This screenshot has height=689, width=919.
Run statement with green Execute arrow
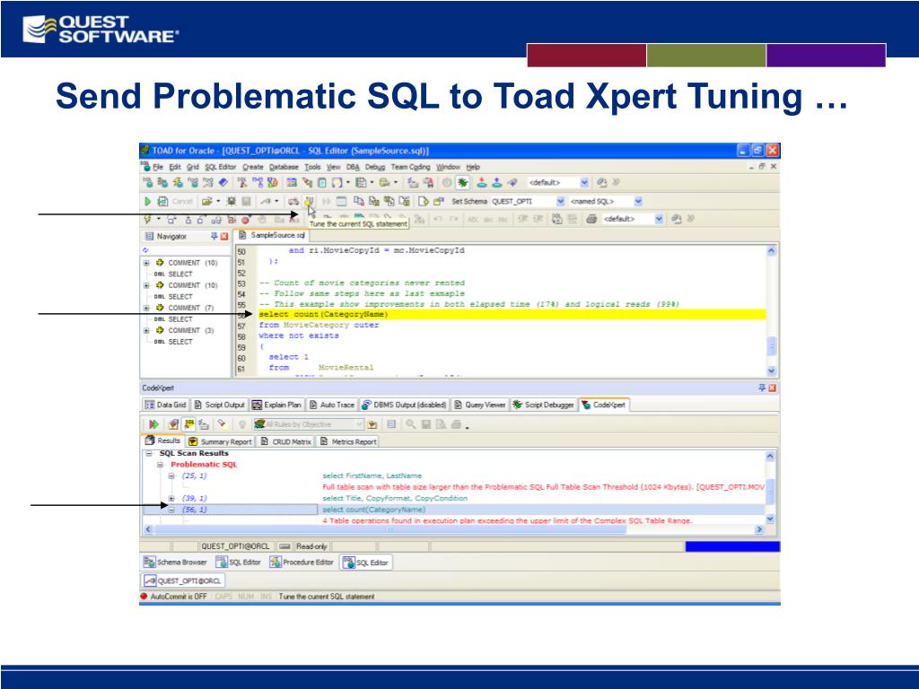pos(148,202)
